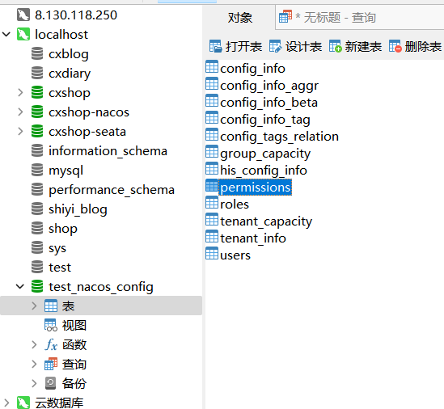This screenshot has height=409, width=444.
Task: Click 设计表 design table button
Action: coord(295,46)
